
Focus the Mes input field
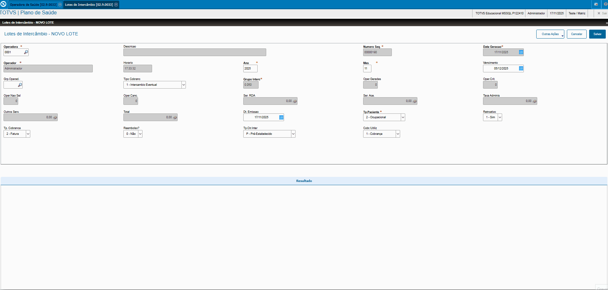(x=367, y=69)
